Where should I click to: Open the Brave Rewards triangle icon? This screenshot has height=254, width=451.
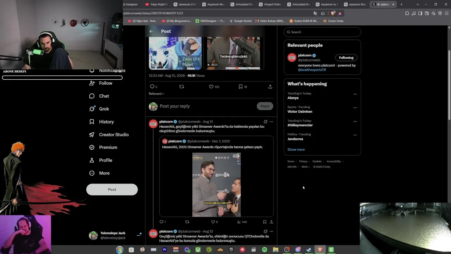pyautogui.click(x=340, y=13)
